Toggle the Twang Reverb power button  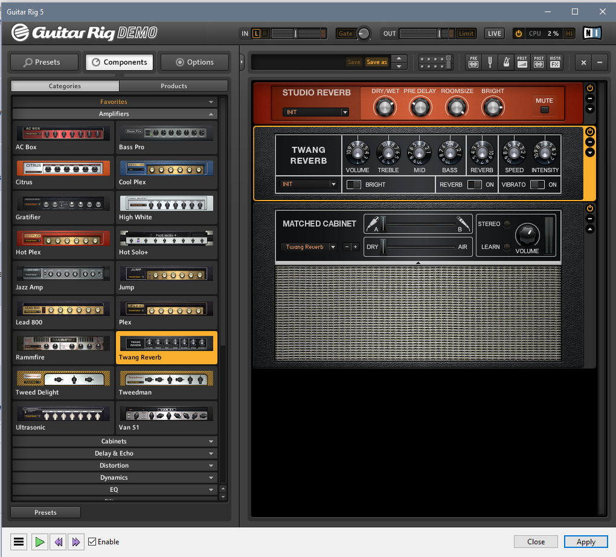[x=589, y=131]
